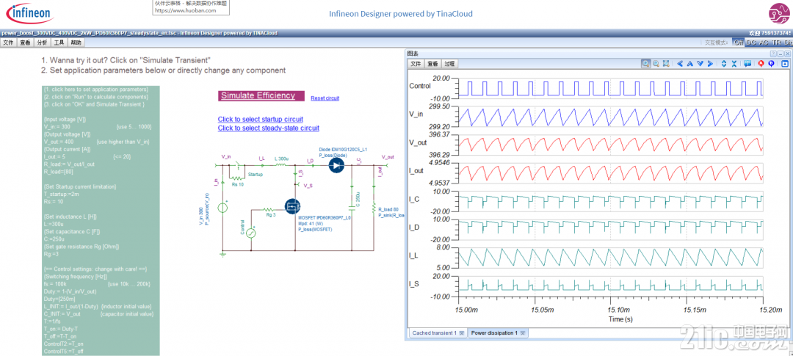Open the 工具 menu
Viewport: 793px width, 356px height.
[x=59, y=43]
